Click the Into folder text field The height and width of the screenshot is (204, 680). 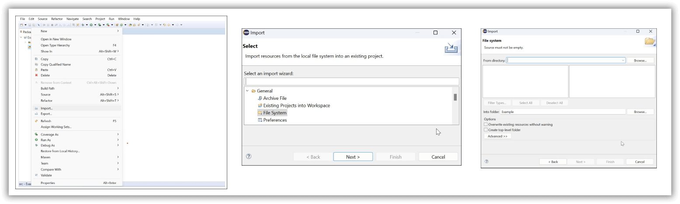click(x=563, y=112)
